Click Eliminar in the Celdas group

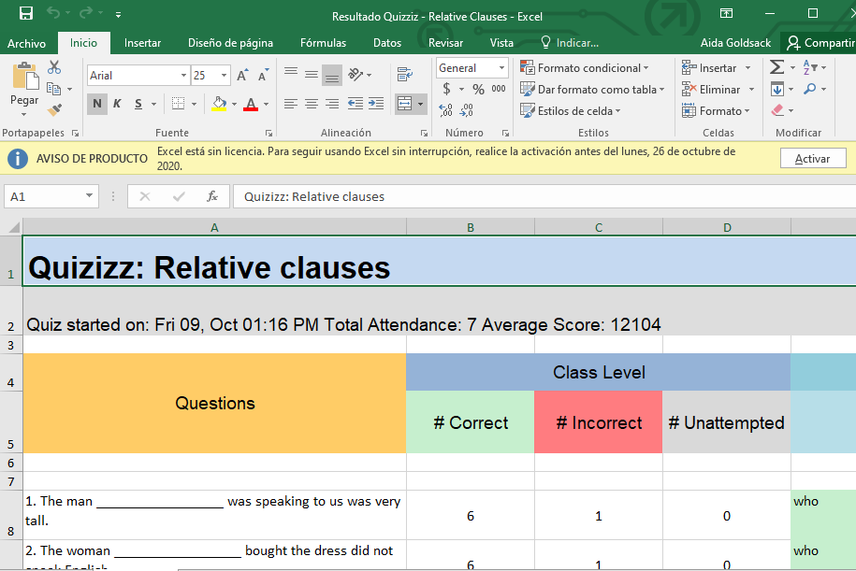(711, 90)
